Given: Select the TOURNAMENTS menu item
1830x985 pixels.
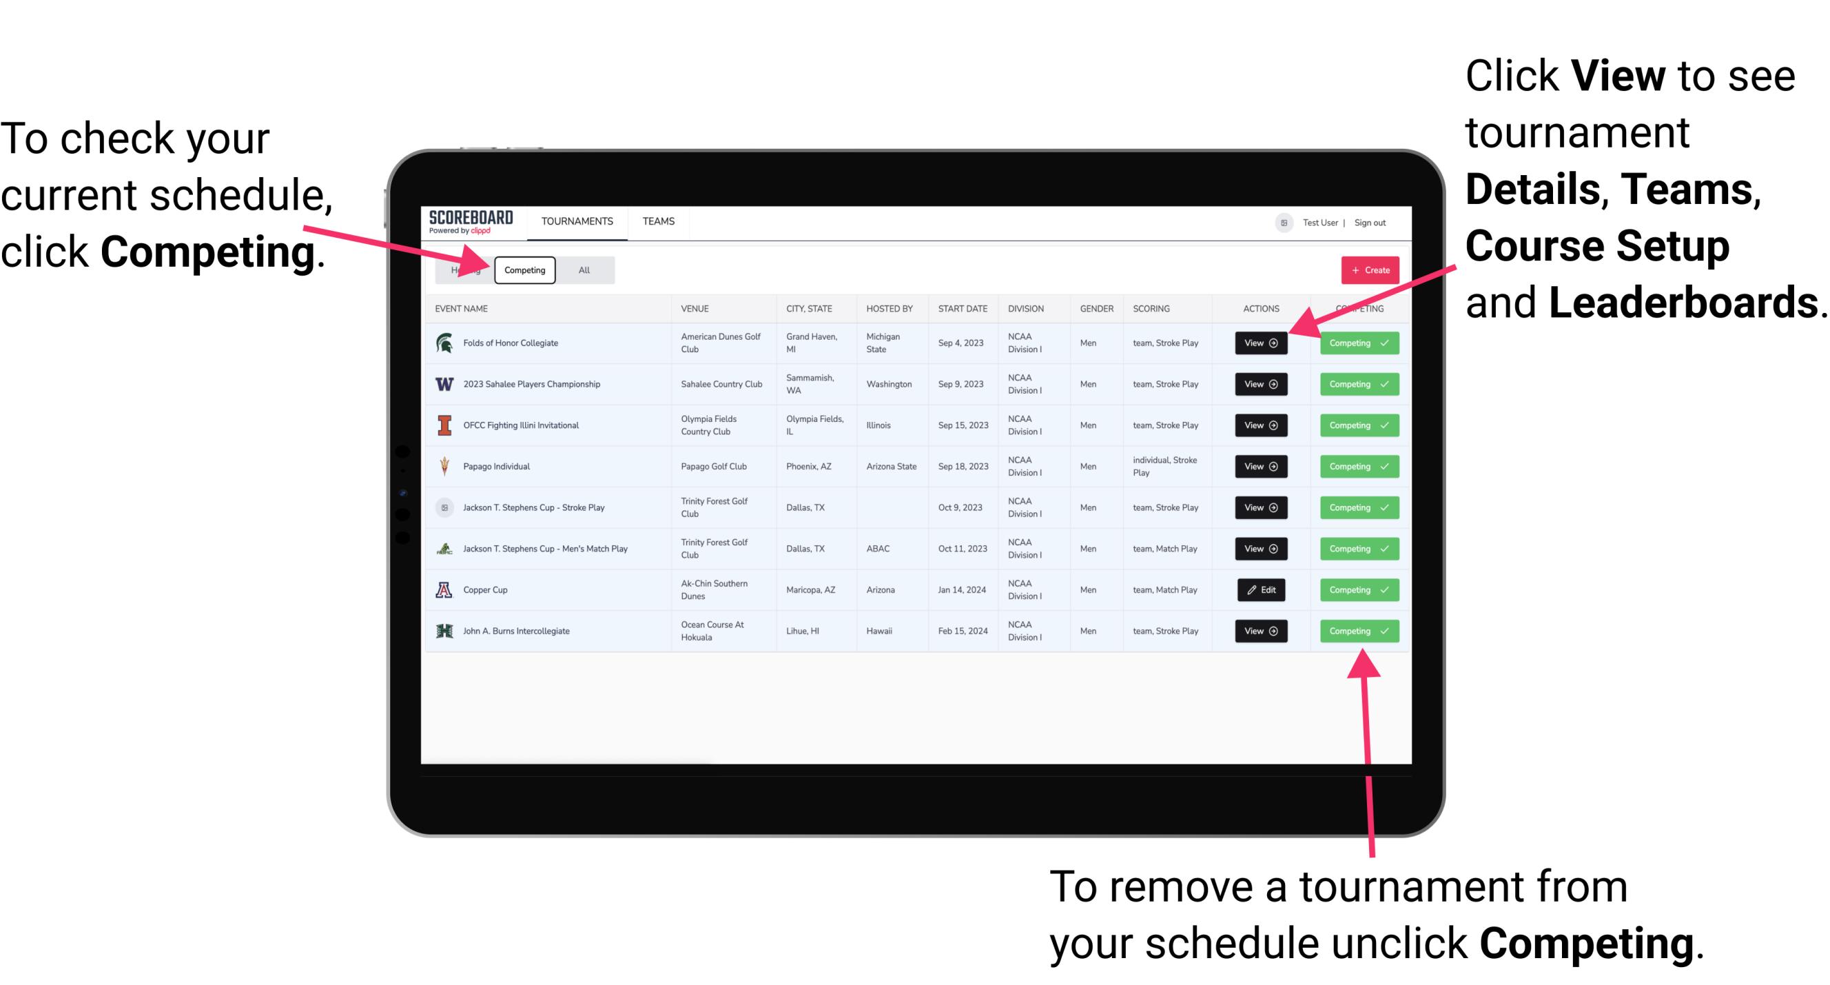Looking at the screenshot, I should [x=575, y=221].
